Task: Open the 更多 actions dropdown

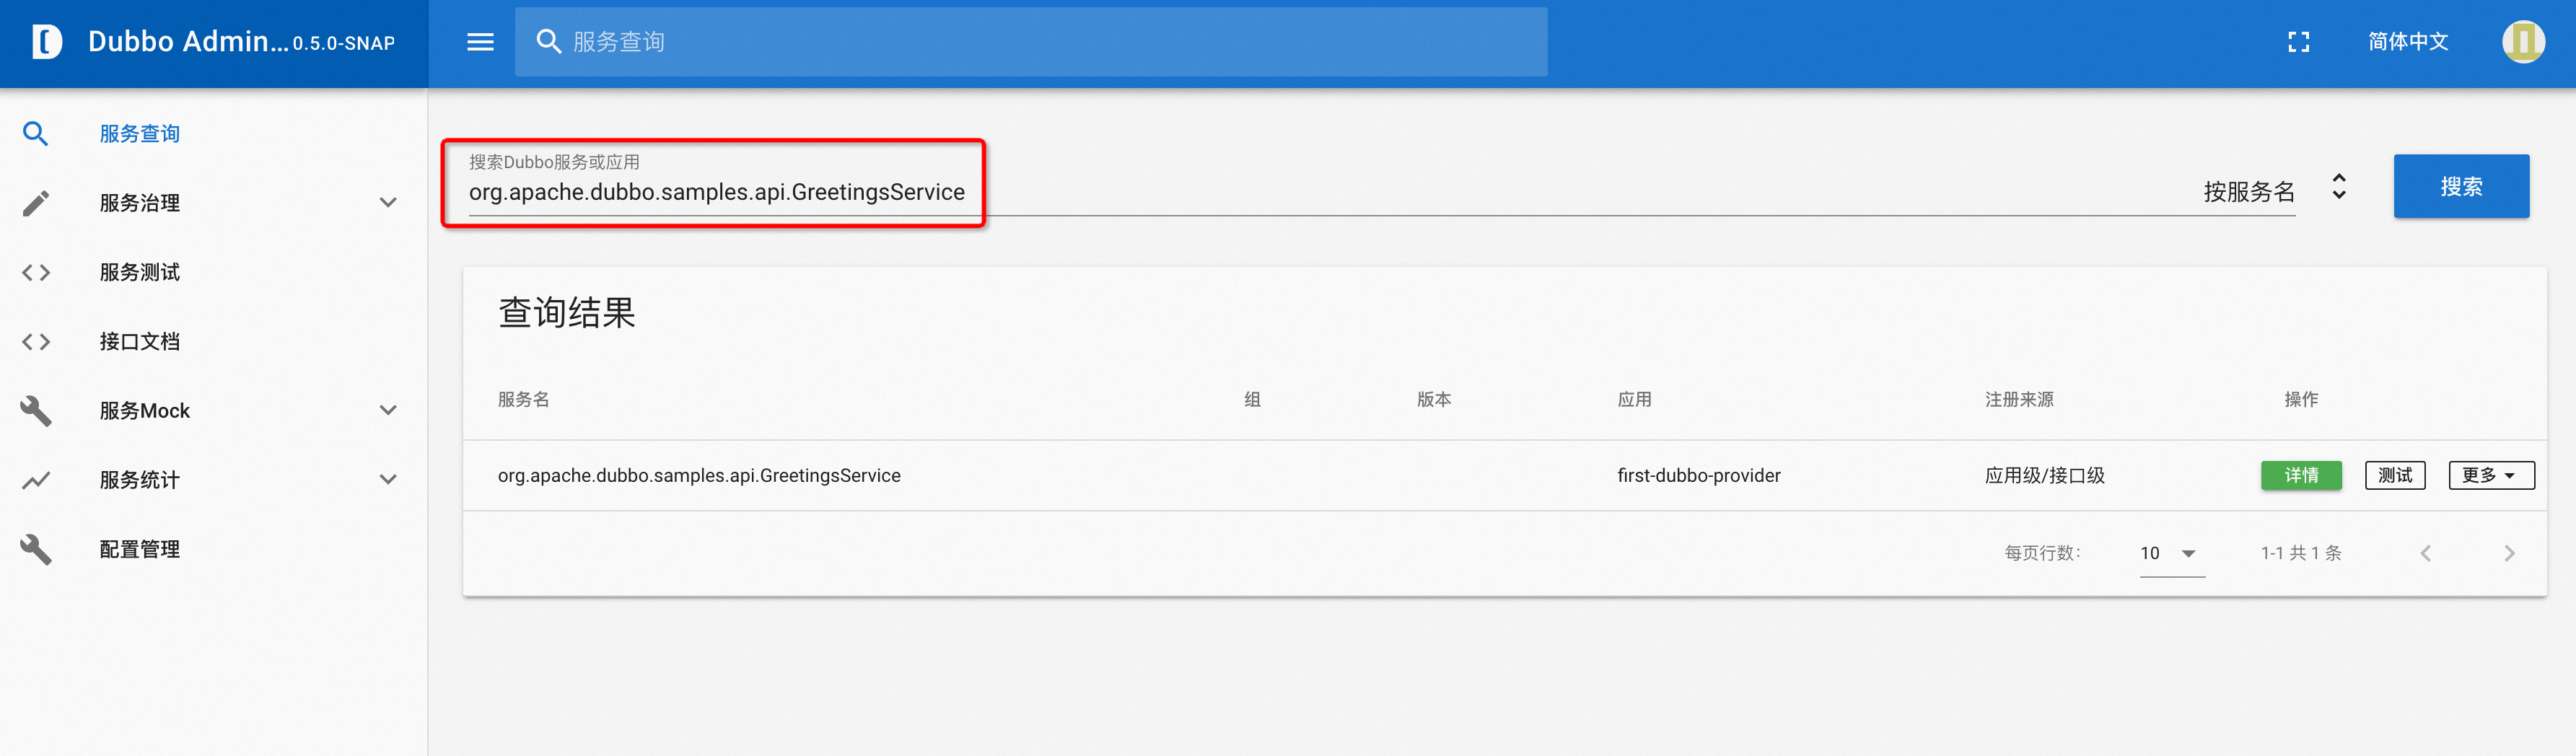Action: (2490, 476)
